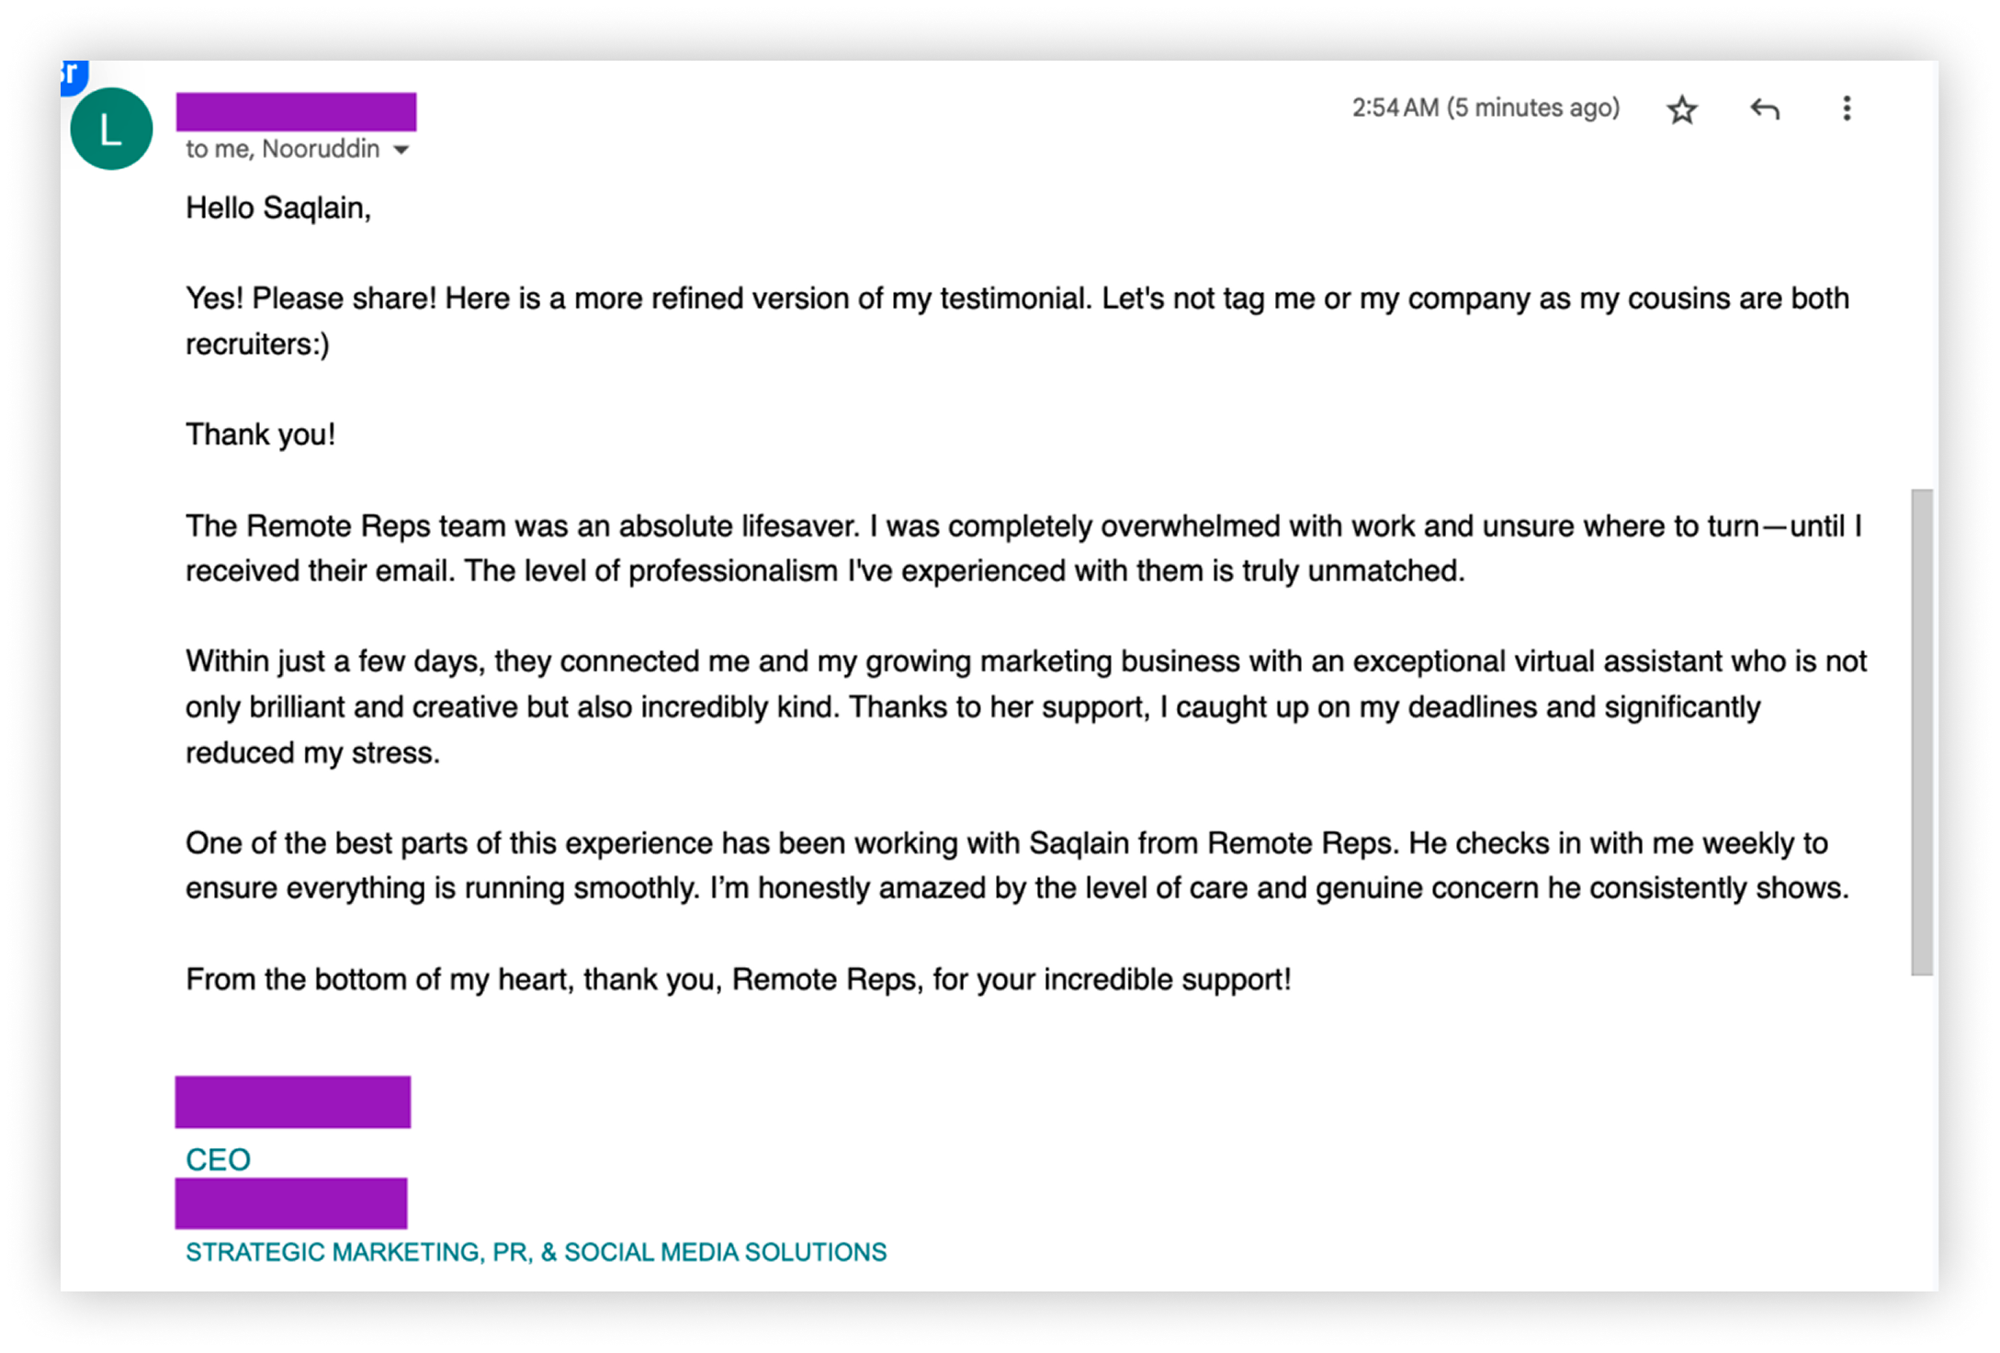Click the green "L" sender avatar
This screenshot has width=2000, height=1353.
coord(111,130)
